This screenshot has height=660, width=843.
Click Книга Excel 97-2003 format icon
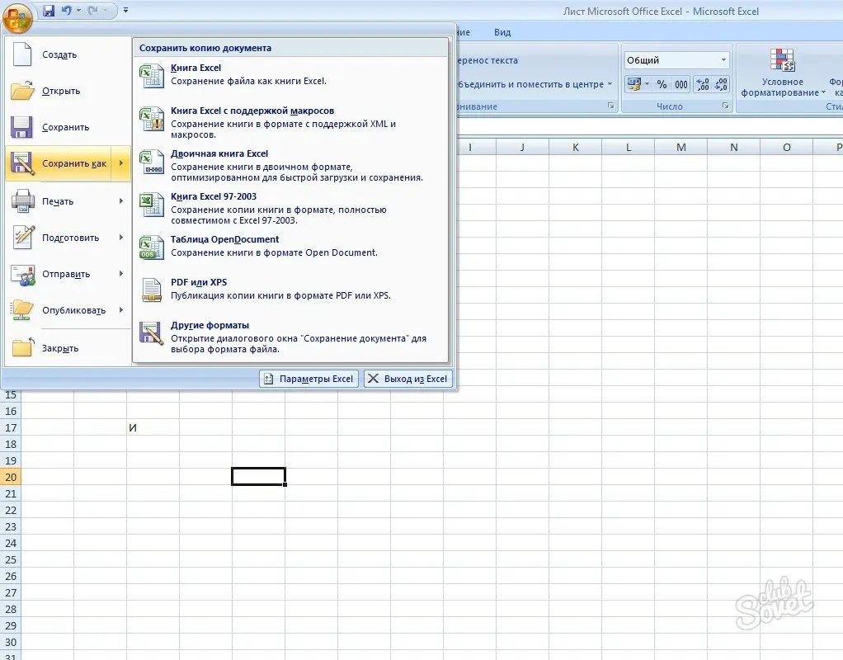[152, 205]
